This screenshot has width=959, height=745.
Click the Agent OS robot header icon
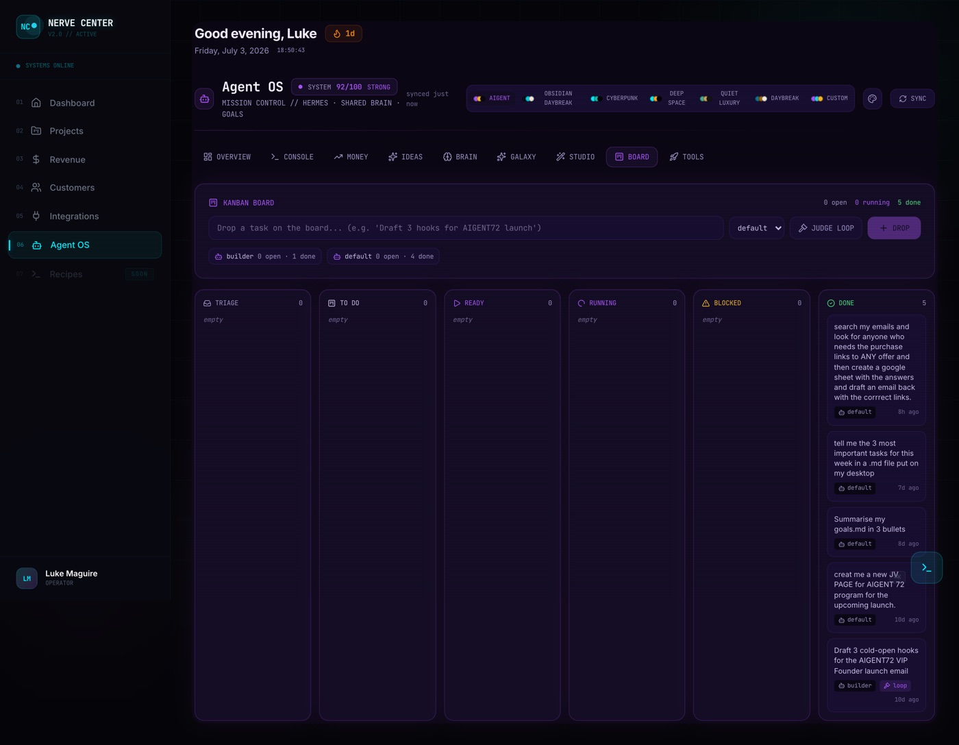pos(204,99)
